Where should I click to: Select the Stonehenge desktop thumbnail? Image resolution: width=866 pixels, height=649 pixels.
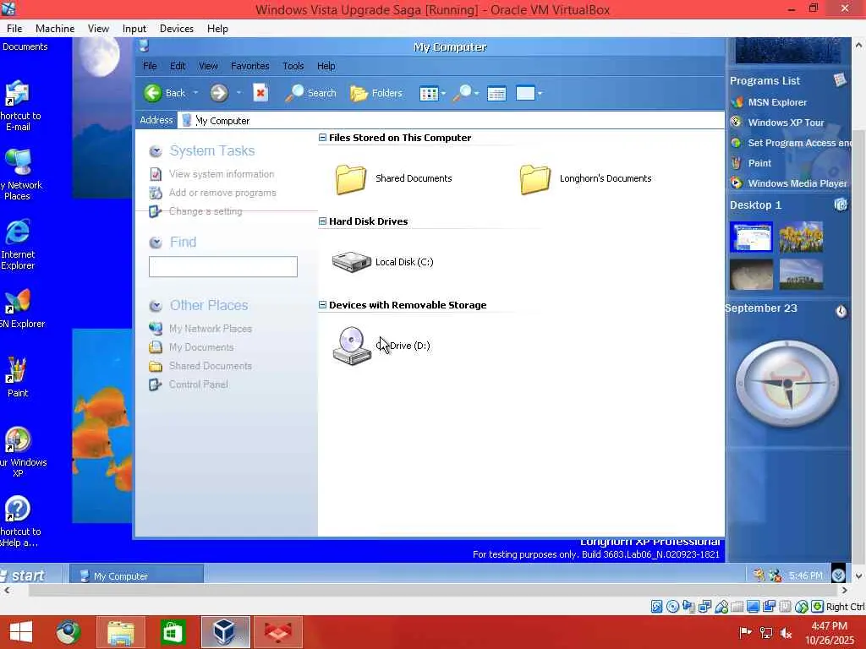pos(801,275)
